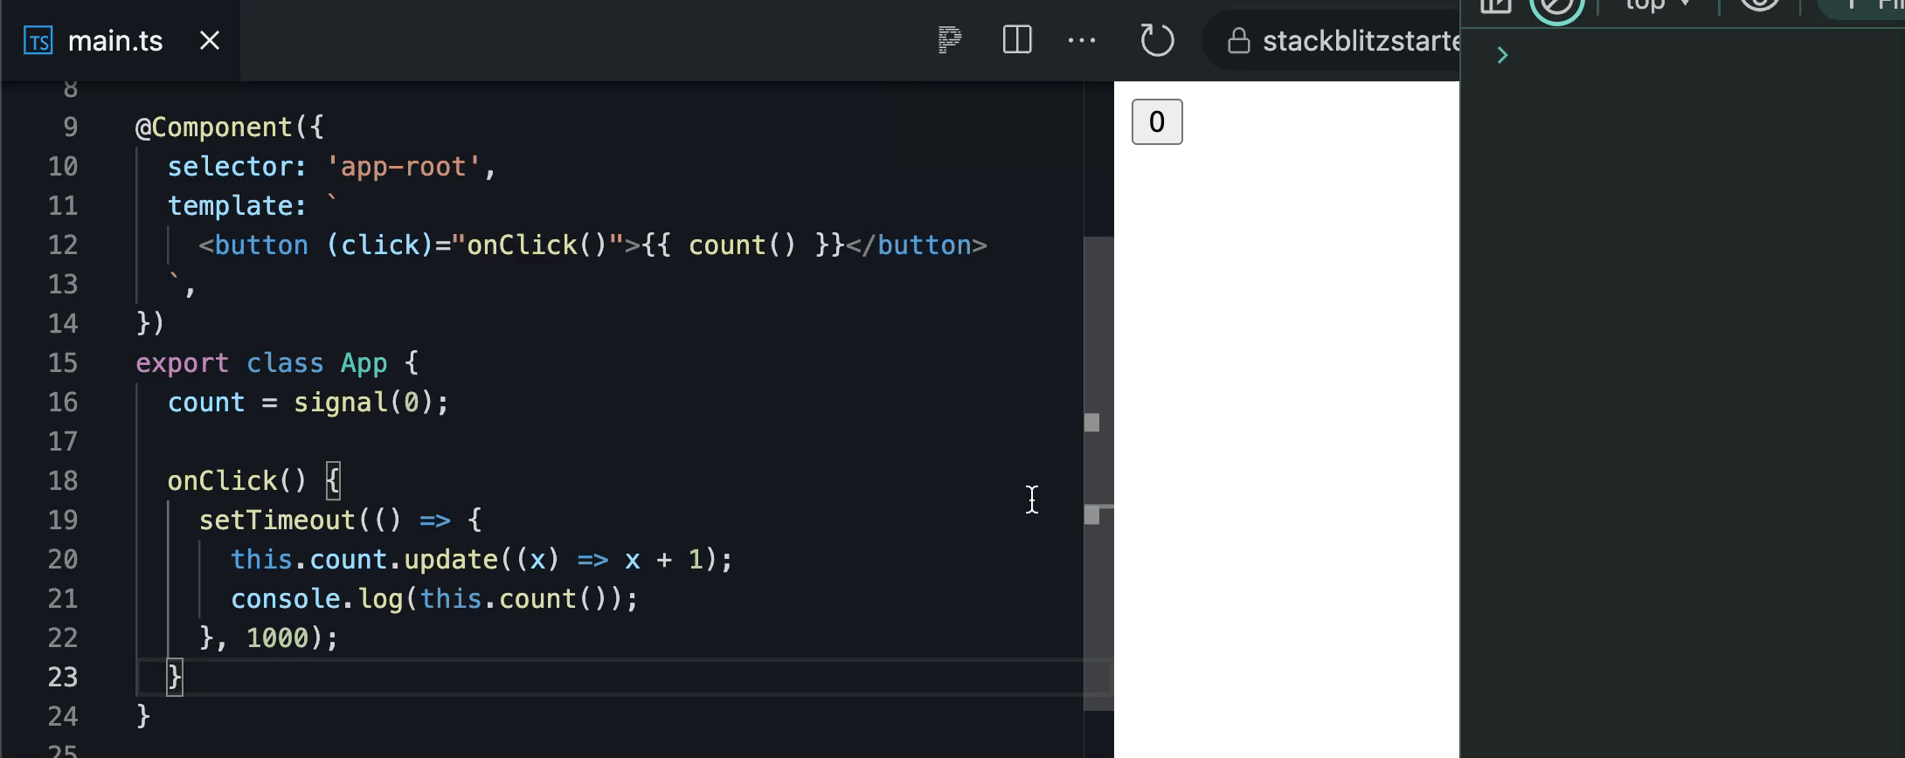Split the editor with the split icon
1905x758 pixels.
coord(1017,40)
